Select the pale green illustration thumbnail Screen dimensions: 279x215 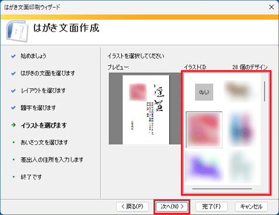tap(241, 167)
